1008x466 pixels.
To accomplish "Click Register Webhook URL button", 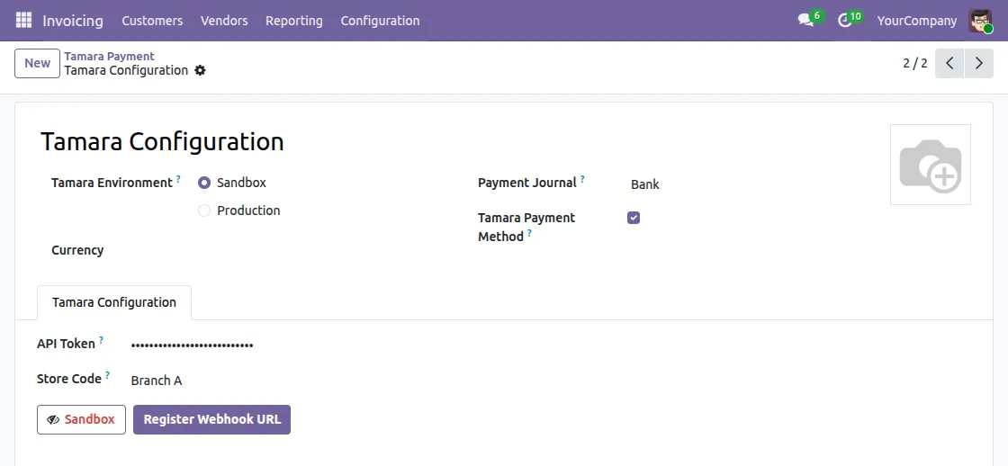I will pyautogui.click(x=211, y=420).
